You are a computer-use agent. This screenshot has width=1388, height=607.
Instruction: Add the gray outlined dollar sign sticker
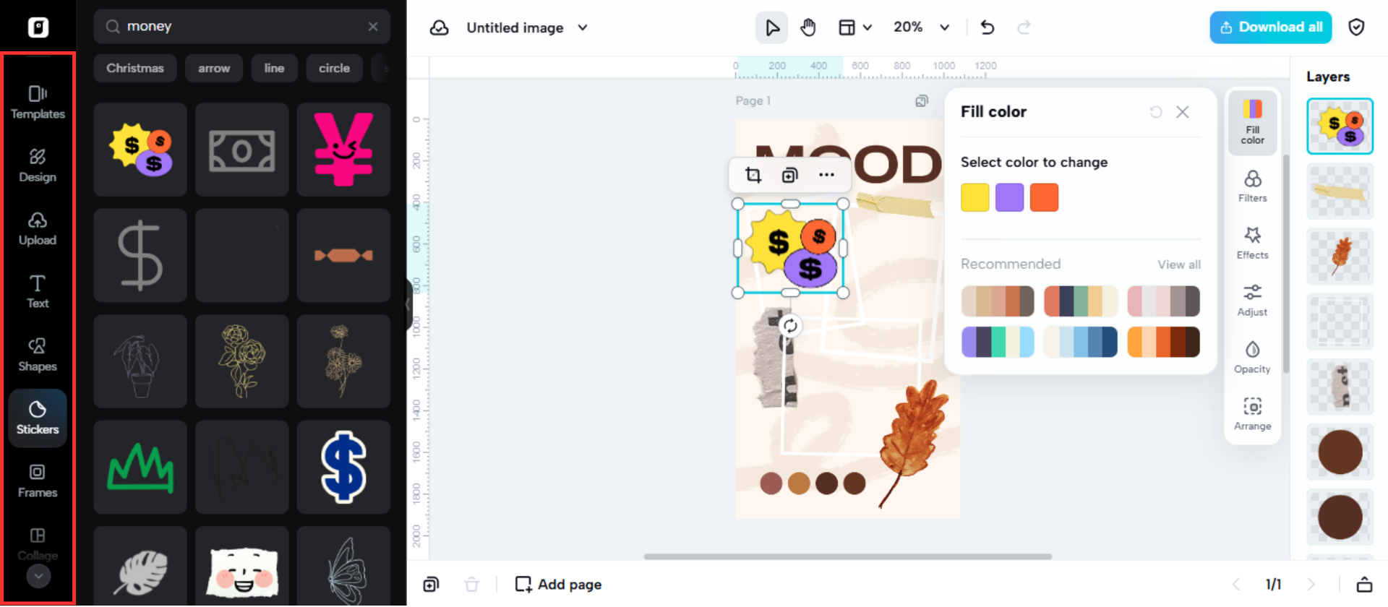[x=140, y=256]
